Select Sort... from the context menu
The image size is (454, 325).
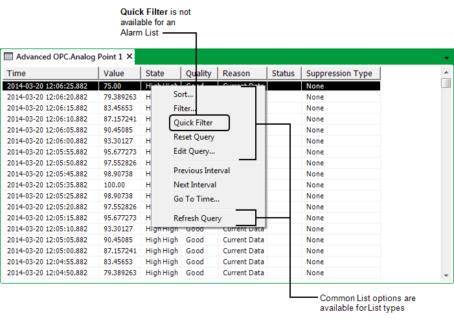(183, 94)
